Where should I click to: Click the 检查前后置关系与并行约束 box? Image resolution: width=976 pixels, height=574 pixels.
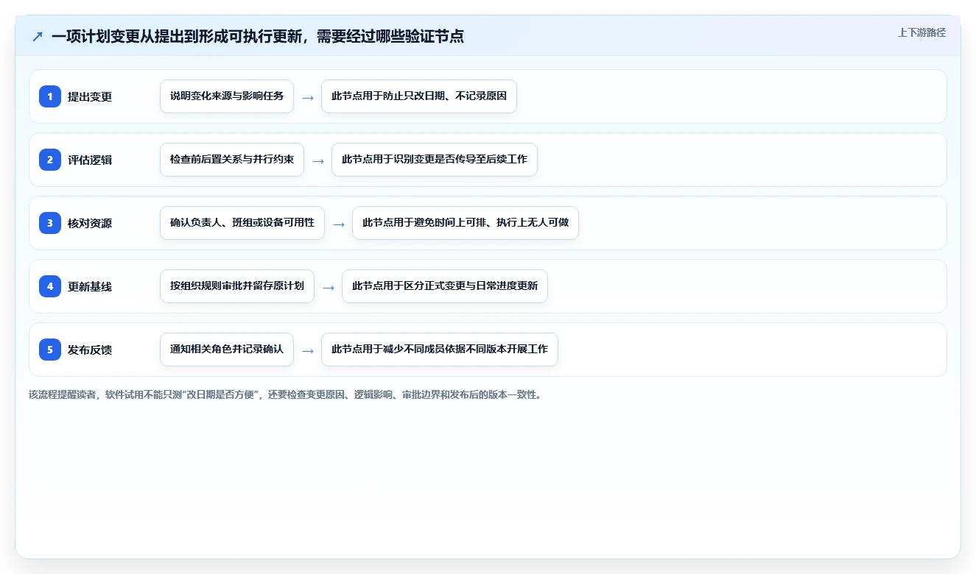pos(232,160)
